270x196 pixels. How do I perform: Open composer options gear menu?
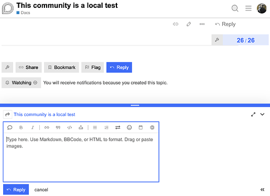point(152,128)
